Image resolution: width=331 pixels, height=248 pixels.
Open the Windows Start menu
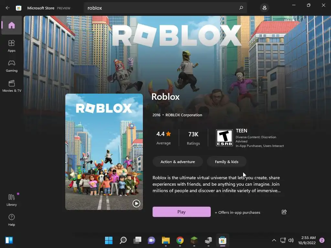click(x=109, y=240)
